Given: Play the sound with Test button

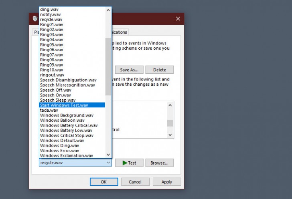Looking at the screenshot, I should point(129,163).
